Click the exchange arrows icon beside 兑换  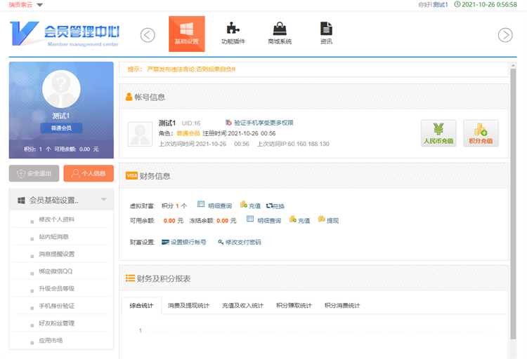coord(269,205)
